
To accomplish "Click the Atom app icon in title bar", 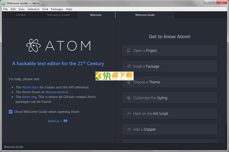I will pos(4,3).
